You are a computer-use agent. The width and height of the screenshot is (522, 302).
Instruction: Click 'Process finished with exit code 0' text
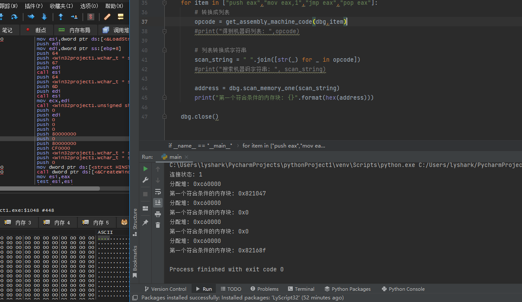[227, 270]
